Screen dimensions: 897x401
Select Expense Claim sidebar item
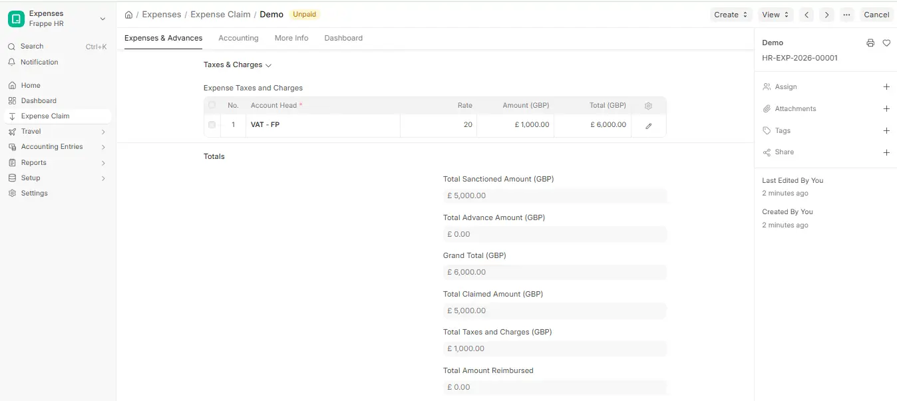coord(57,116)
